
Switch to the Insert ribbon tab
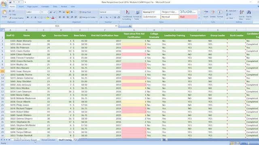point(21,6)
